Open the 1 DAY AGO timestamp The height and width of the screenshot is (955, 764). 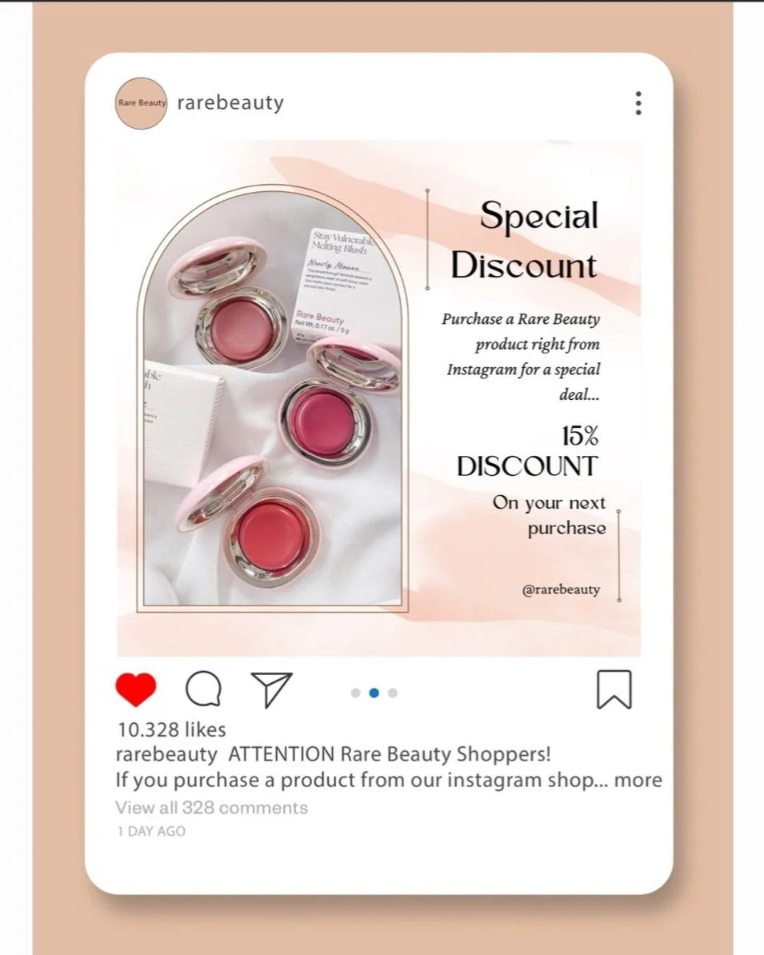(151, 831)
